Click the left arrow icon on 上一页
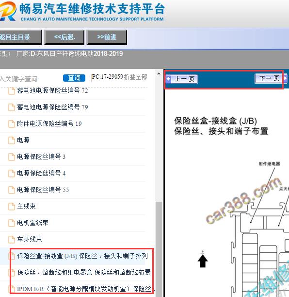 [x=168, y=79]
